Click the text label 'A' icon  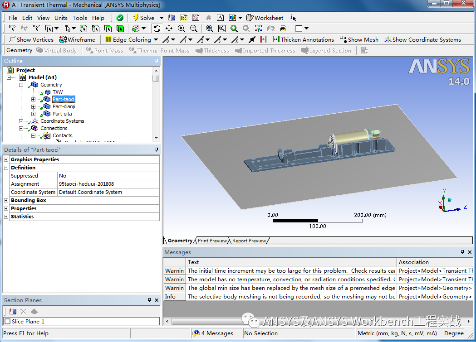coord(221,18)
